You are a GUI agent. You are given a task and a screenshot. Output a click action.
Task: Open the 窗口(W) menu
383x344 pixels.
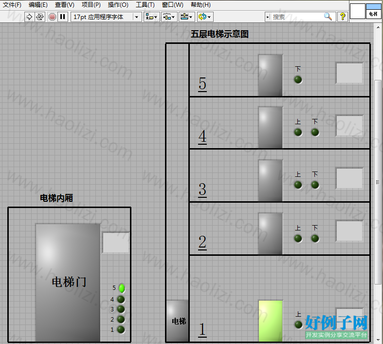(x=172, y=5)
